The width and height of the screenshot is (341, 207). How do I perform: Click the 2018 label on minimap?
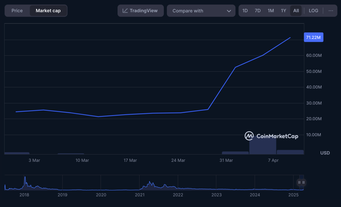24,195
